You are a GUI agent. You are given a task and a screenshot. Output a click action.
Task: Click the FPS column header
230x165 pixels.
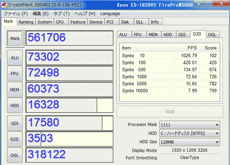click(x=187, y=48)
